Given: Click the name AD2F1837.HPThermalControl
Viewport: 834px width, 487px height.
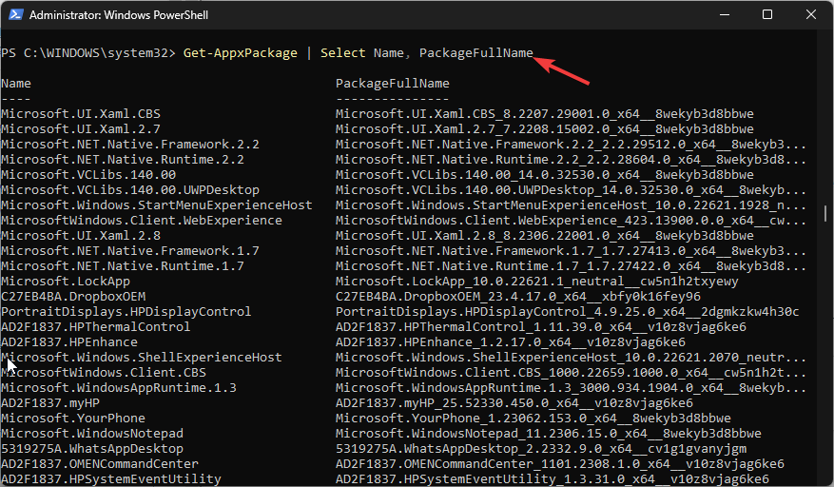Looking at the screenshot, I should click(96, 327).
